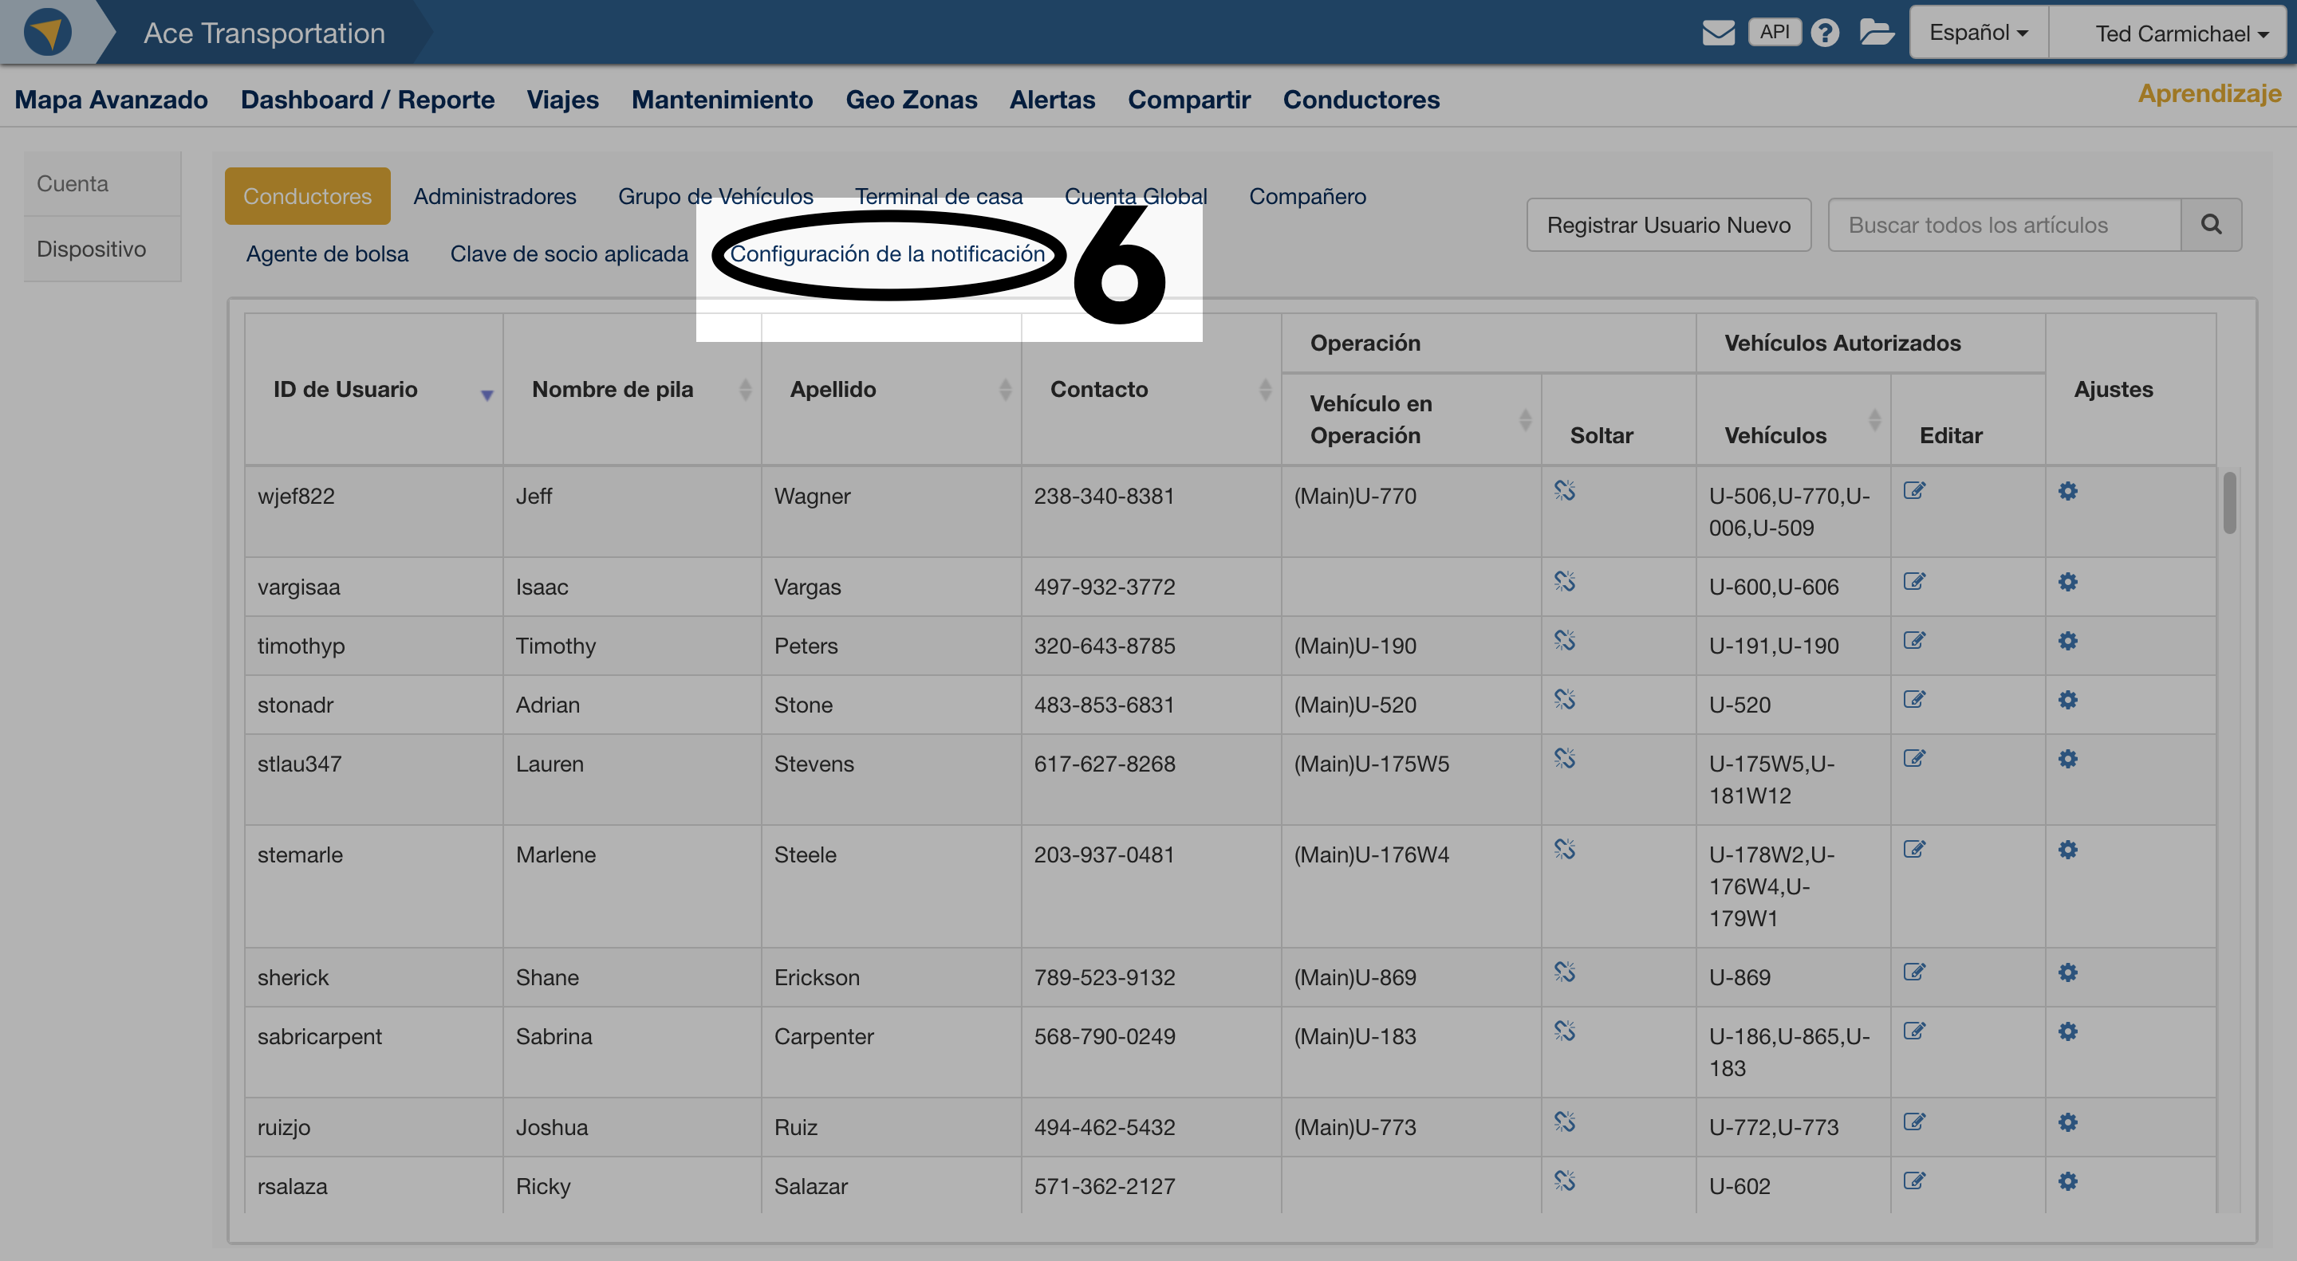This screenshot has height=1261, width=2297.
Task: Open Mapa Avanzado menu
Action: pyautogui.click(x=112, y=99)
